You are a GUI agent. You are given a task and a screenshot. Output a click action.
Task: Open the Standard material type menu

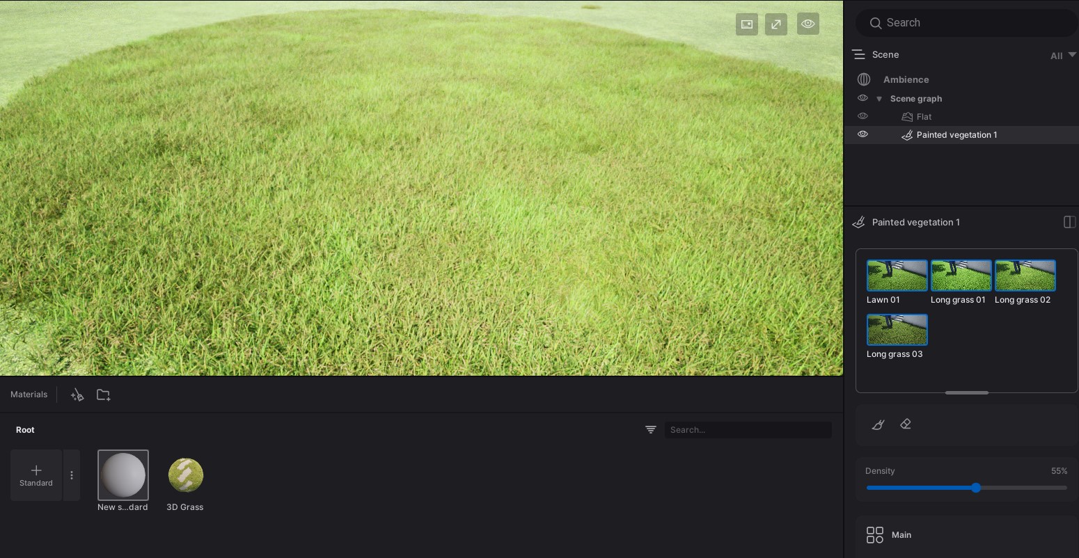72,475
